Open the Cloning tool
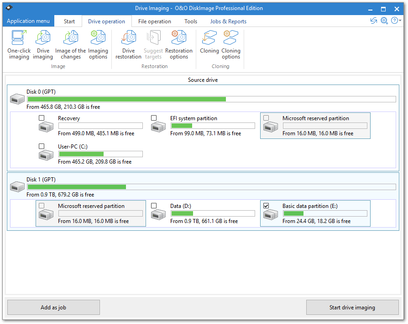 pyautogui.click(x=209, y=42)
